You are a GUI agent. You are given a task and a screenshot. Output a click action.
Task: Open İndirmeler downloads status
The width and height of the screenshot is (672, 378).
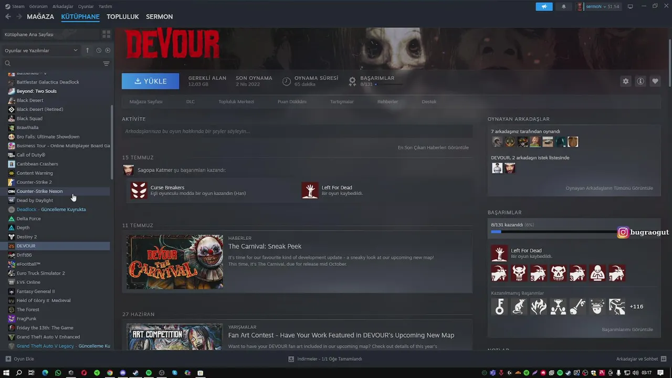[325, 359]
